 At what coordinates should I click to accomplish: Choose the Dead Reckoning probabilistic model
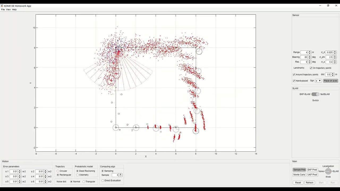[x=86, y=171]
